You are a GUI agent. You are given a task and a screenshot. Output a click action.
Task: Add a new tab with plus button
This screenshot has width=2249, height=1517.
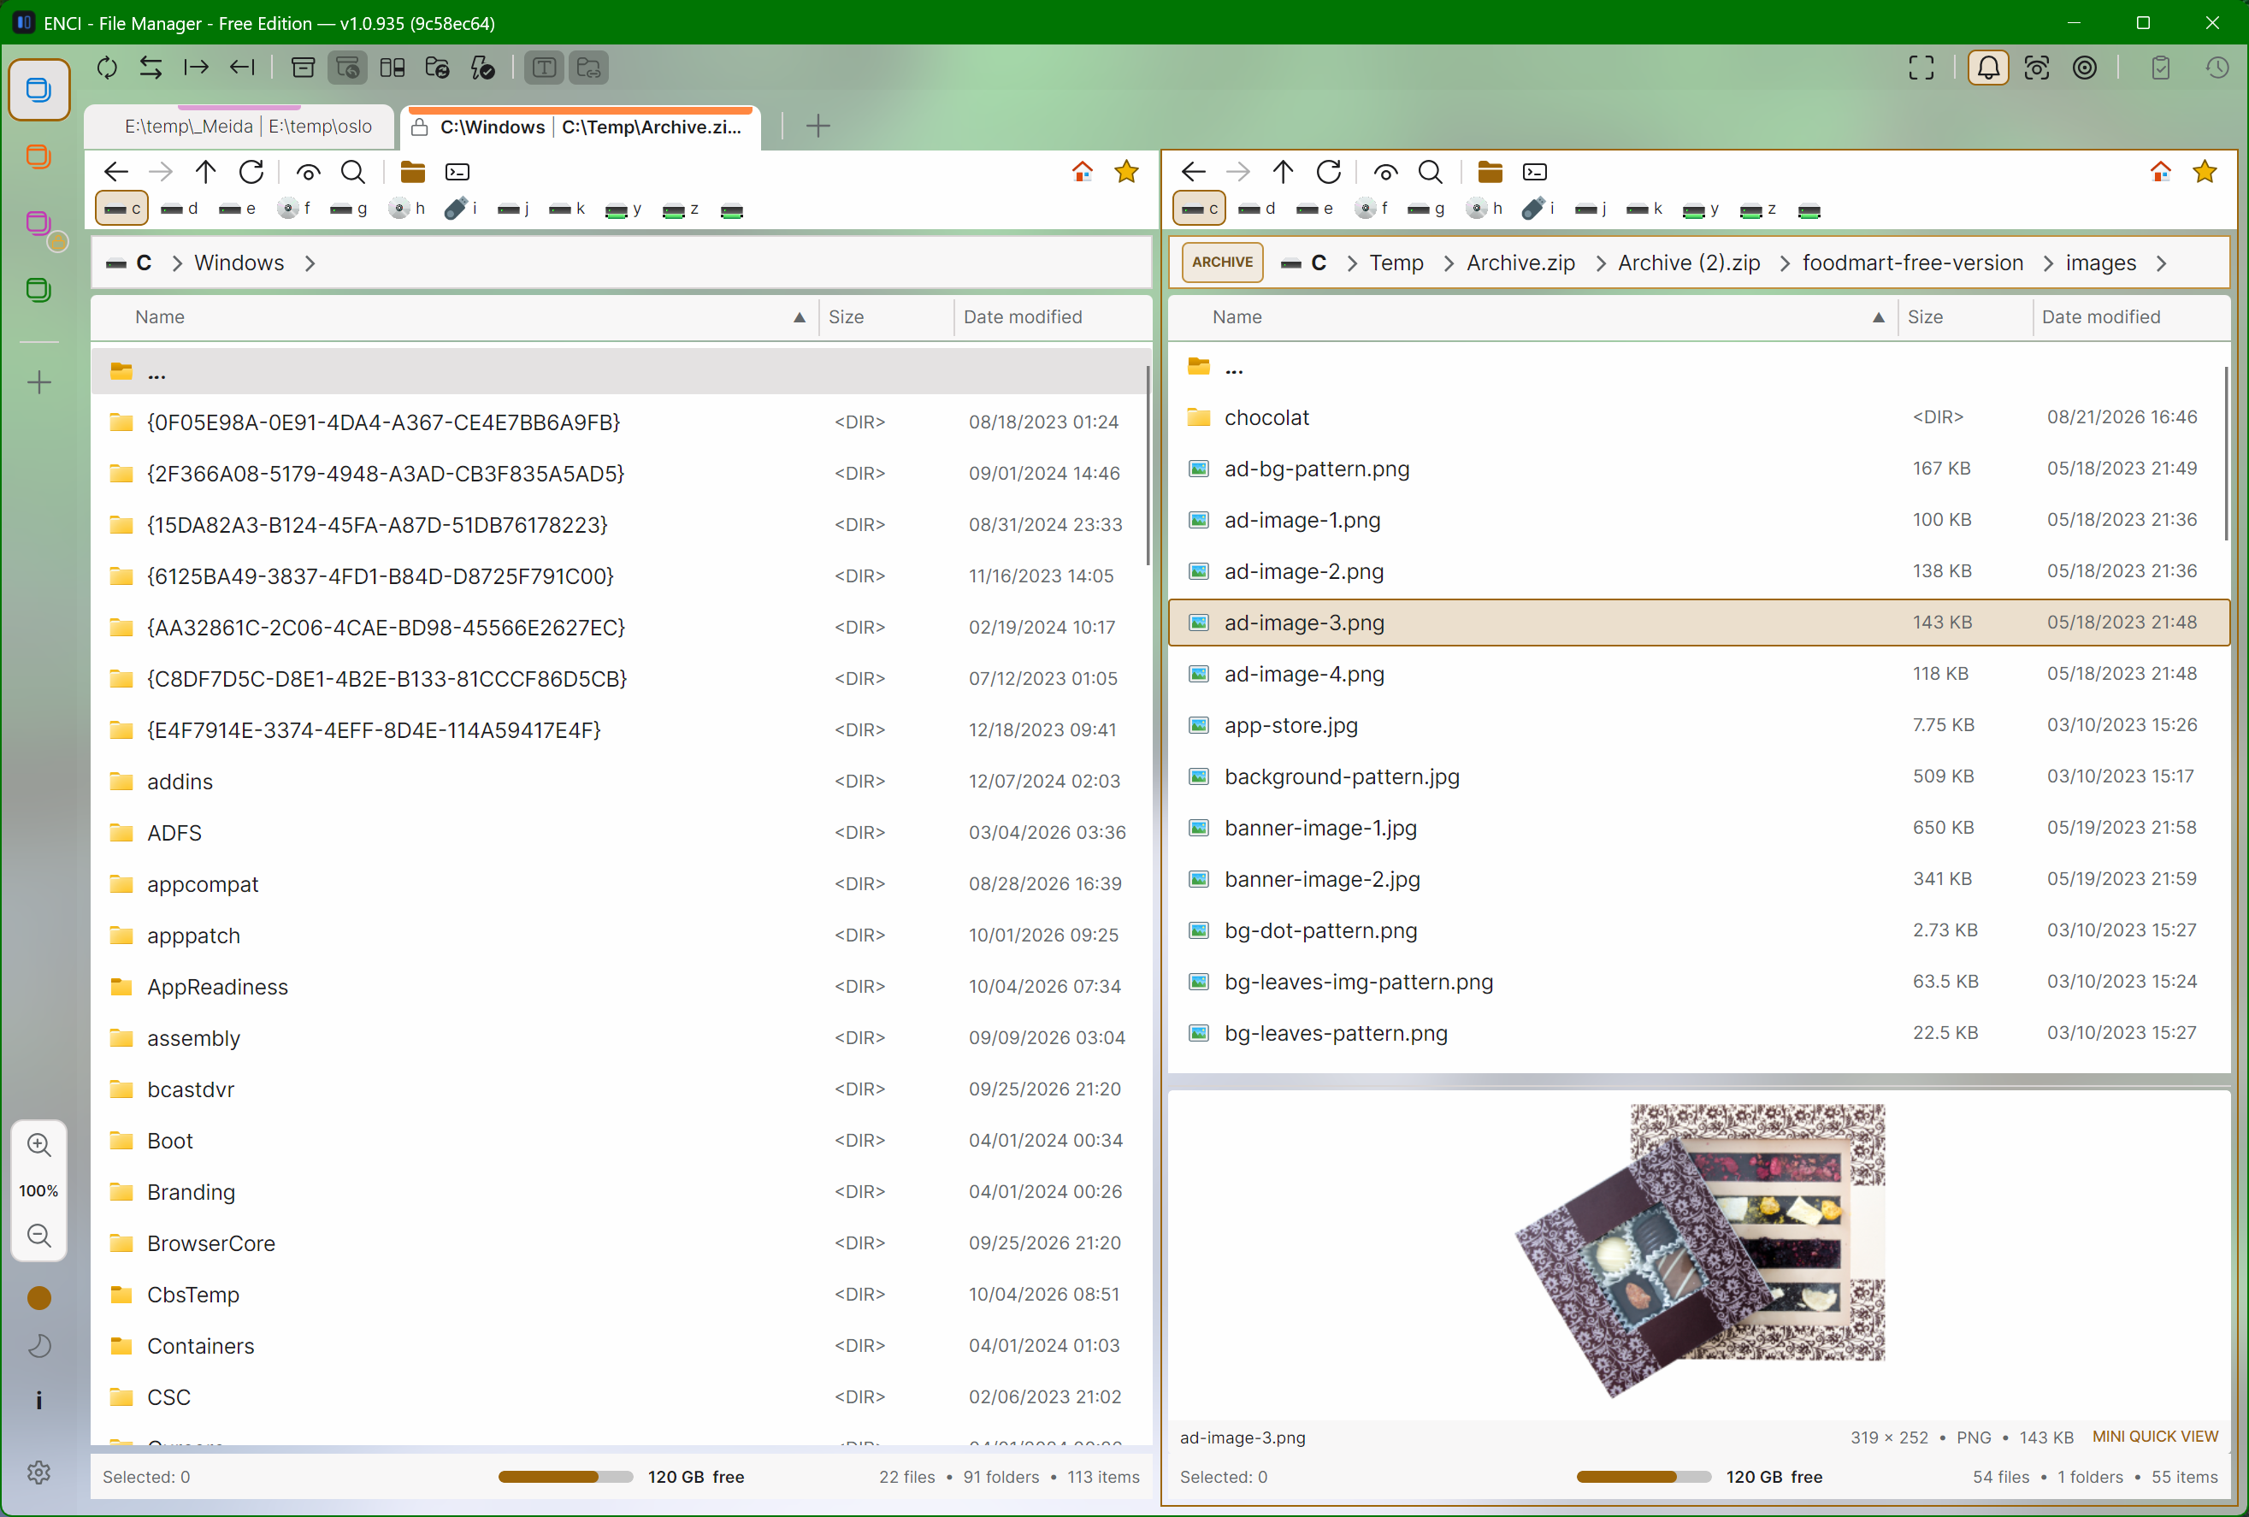tap(818, 126)
